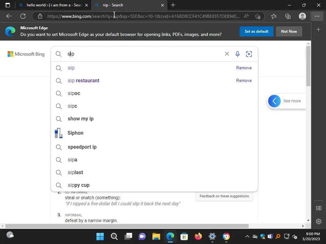The width and height of the screenshot is (326, 244).
Task: Switch to the 'hello world' search tab
Action: tap(53, 5)
